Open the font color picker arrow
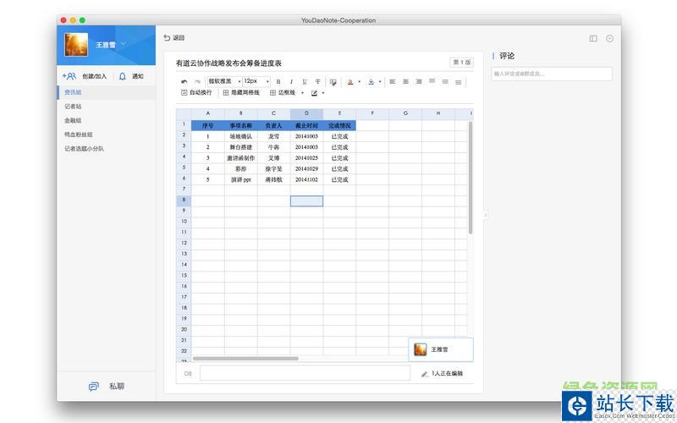 pos(359,82)
